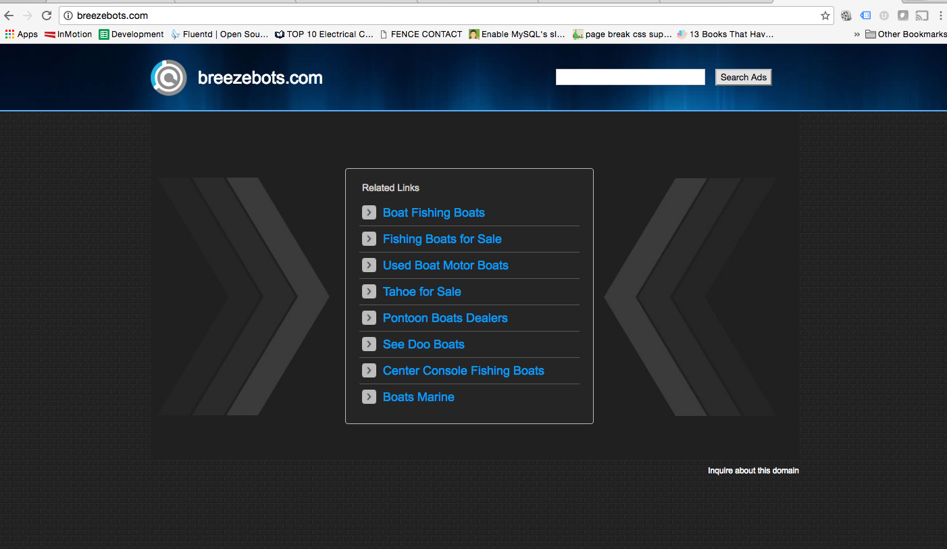Open the Cast extension icon

(922, 16)
